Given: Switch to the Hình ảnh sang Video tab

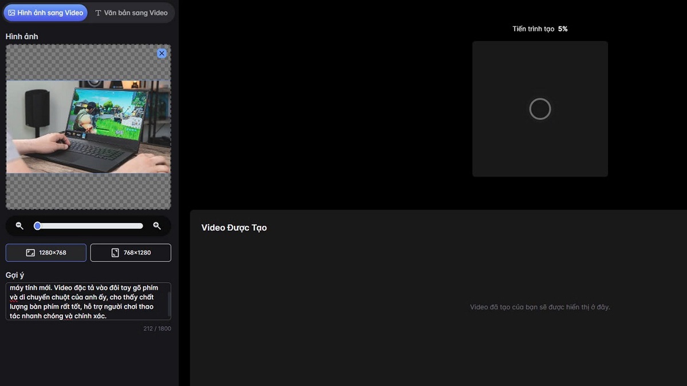Looking at the screenshot, I should (46, 13).
